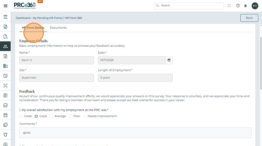This screenshot has width=262, height=146.
Task: Open the document search sidebar icon
Action: click(x=5, y=37)
